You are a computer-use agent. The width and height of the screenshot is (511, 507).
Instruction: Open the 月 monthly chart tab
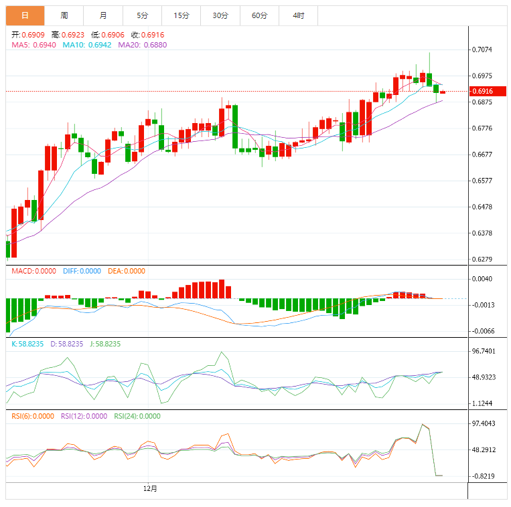[103, 15]
